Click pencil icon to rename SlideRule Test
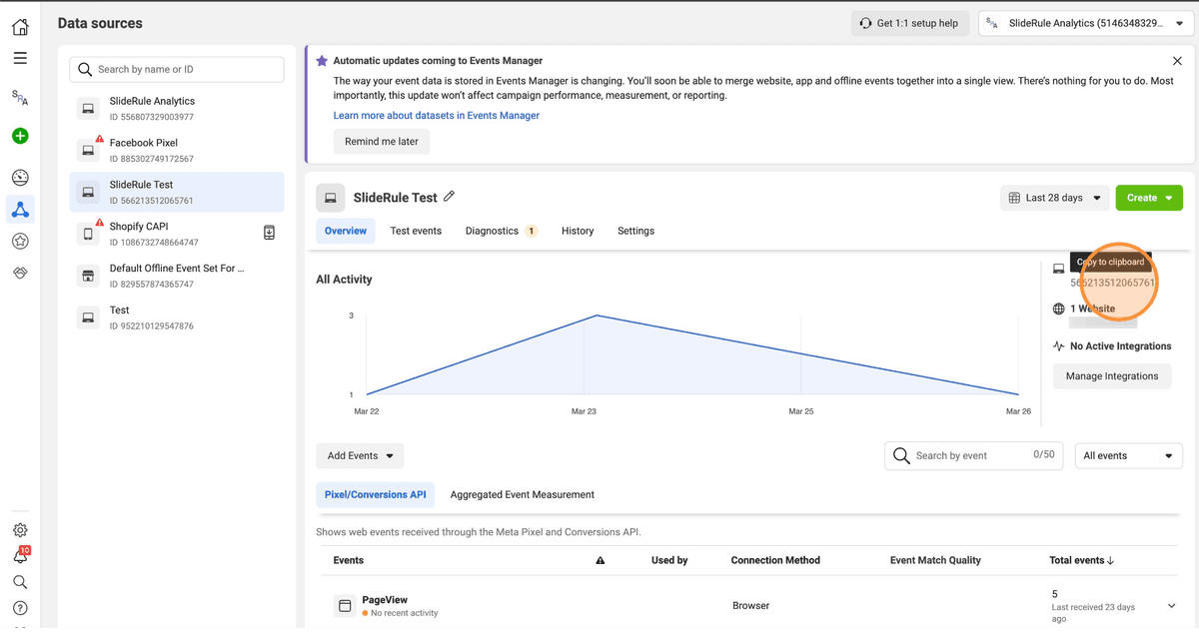1199x640 pixels. [449, 197]
